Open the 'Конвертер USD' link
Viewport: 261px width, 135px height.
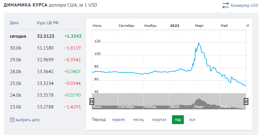point(244,5)
